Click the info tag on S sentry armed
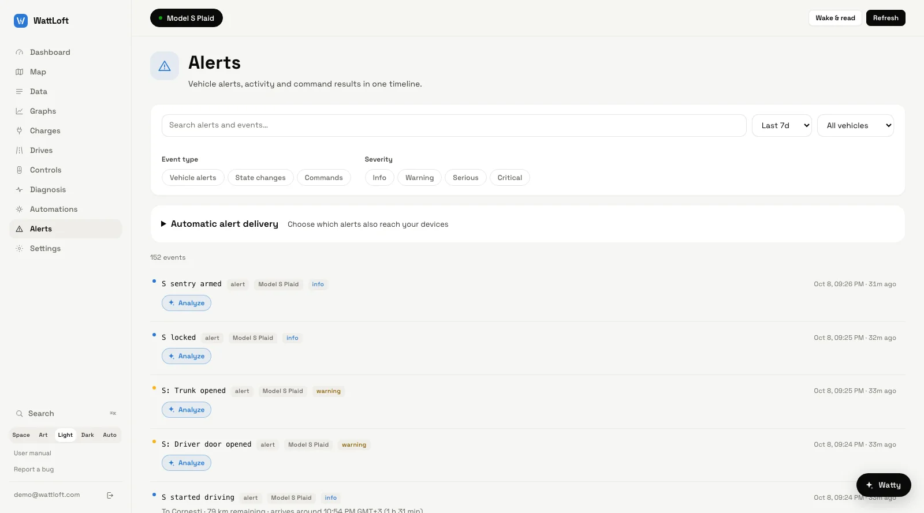 [x=318, y=284]
